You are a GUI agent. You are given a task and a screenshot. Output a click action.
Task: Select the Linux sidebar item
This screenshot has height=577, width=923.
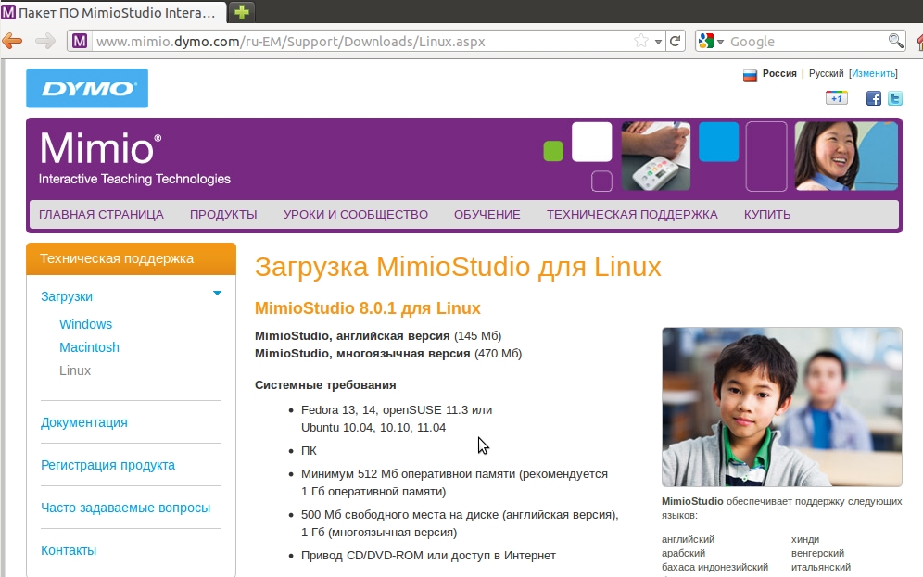(x=75, y=370)
